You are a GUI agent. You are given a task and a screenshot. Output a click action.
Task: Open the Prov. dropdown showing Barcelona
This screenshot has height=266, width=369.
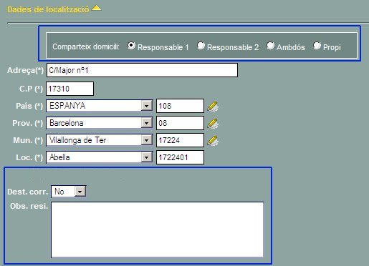click(100, 123)
